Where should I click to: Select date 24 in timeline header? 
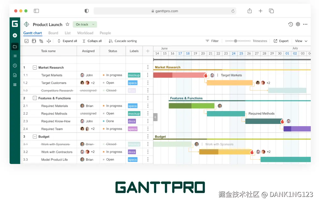click(234, 53)
